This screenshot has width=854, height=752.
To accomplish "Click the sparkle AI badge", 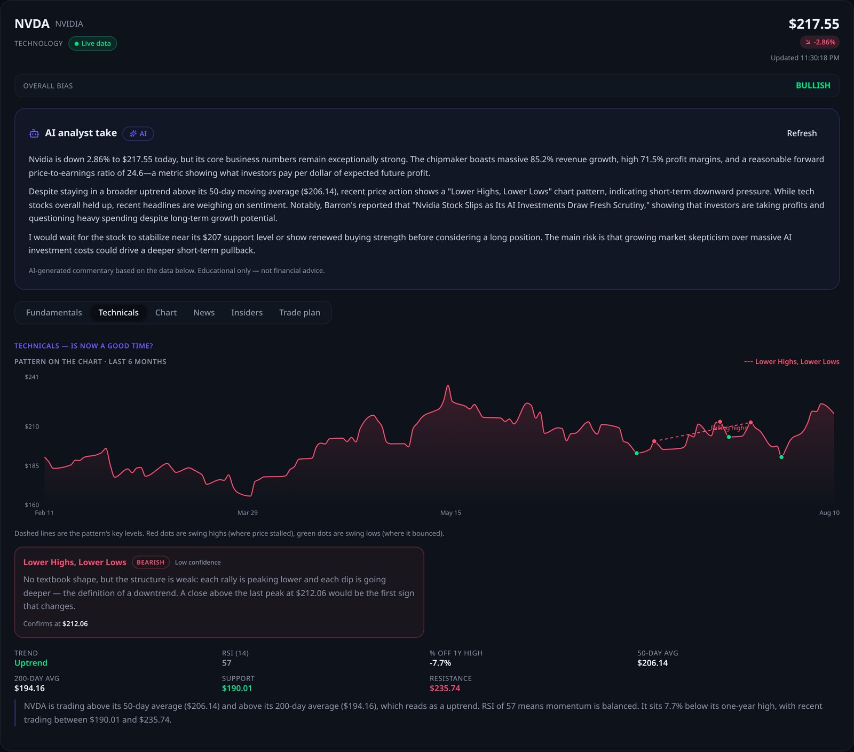I will tap(138, 133).
